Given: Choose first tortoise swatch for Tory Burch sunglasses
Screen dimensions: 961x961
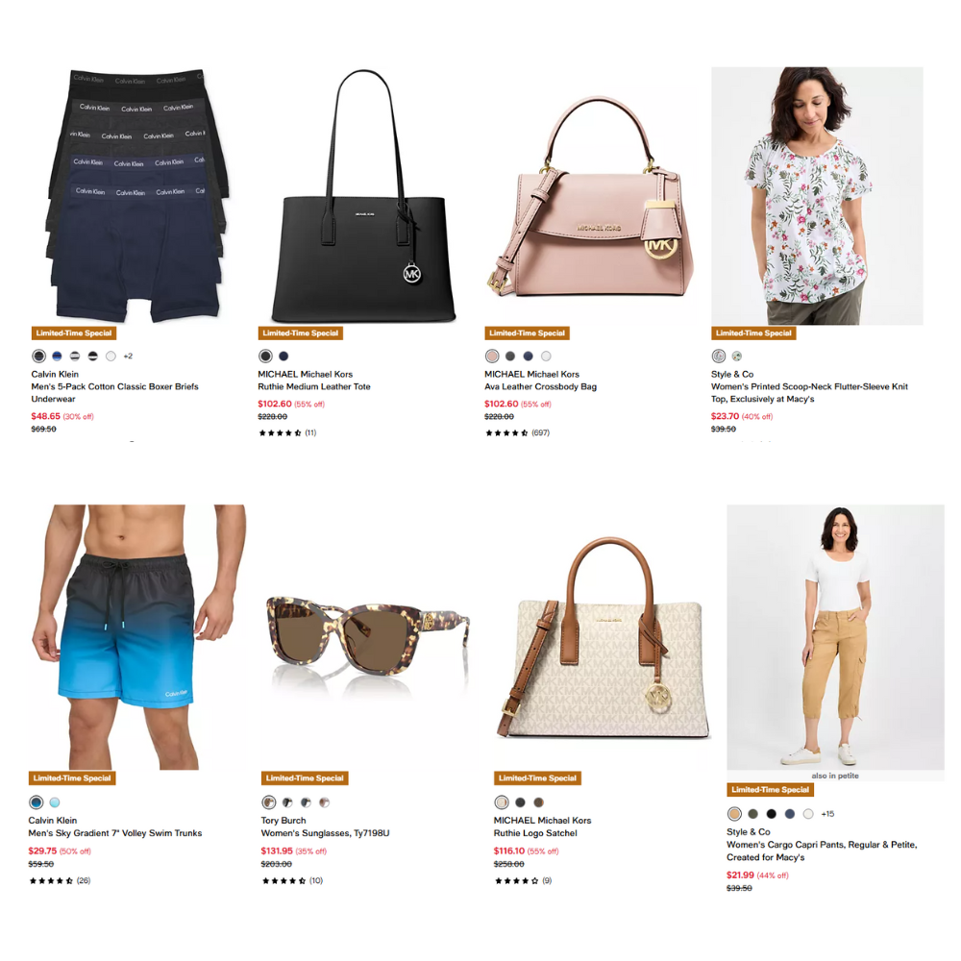Looking at the screenshot, I should (x=268, y=802).
